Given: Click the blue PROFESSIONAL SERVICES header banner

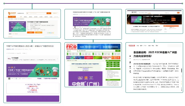Looking at the screenshot, I should [99, 47].
